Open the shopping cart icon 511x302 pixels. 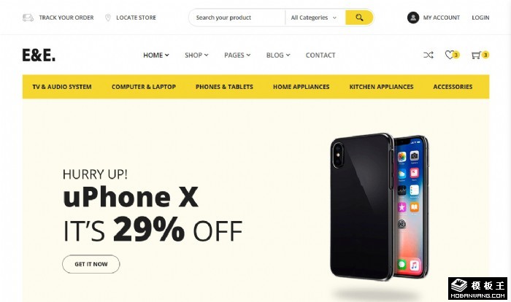pyautogui.click(x=476, y=55)
